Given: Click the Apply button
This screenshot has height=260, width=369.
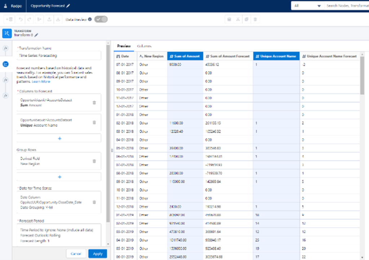Looking at the screenshot, I should tap(97, 254).
